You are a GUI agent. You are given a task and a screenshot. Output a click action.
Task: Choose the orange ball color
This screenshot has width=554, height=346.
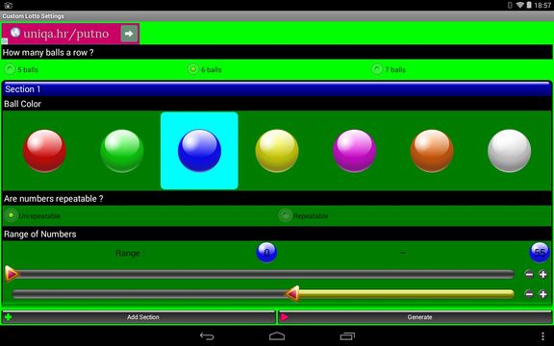click(432, 151)
